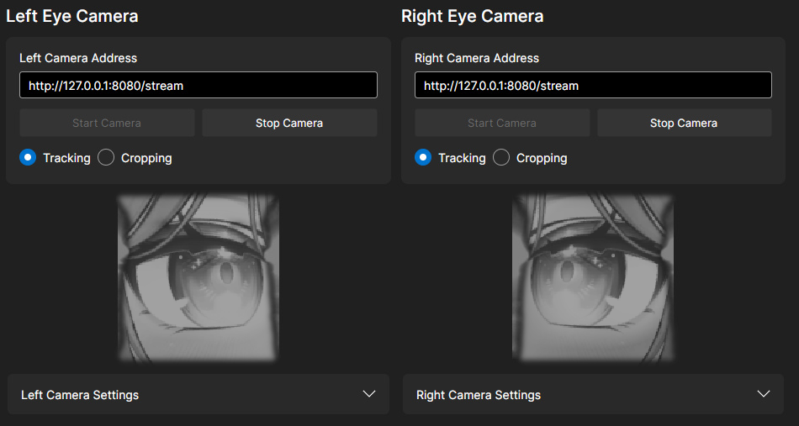Select Tracking mode for left camera
Screen dimensions: 799x426
click(x=29, y=158)
